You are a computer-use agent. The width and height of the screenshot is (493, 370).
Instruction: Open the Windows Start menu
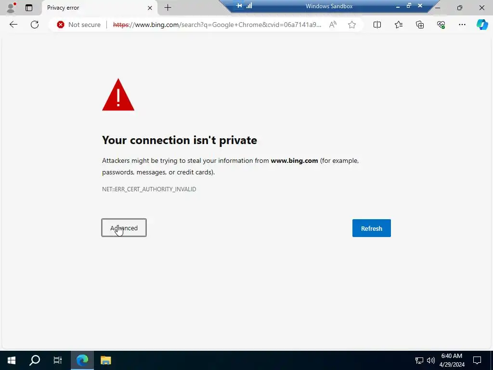pyautogui.click(x=12, y=360)
